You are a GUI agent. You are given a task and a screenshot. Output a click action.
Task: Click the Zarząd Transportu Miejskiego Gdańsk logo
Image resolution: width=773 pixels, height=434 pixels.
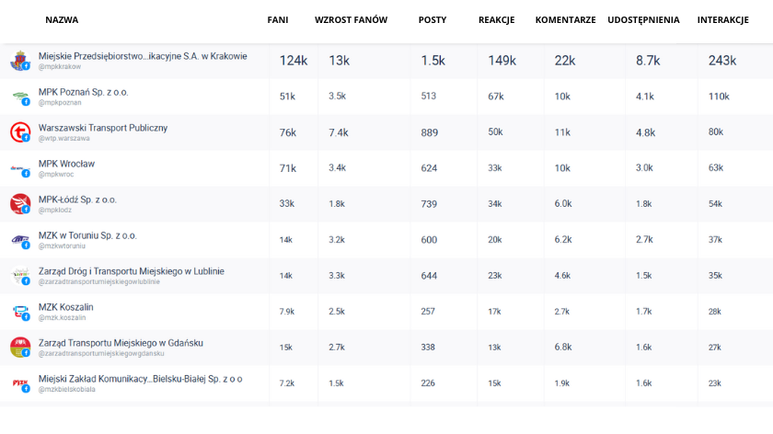[19, 348]
